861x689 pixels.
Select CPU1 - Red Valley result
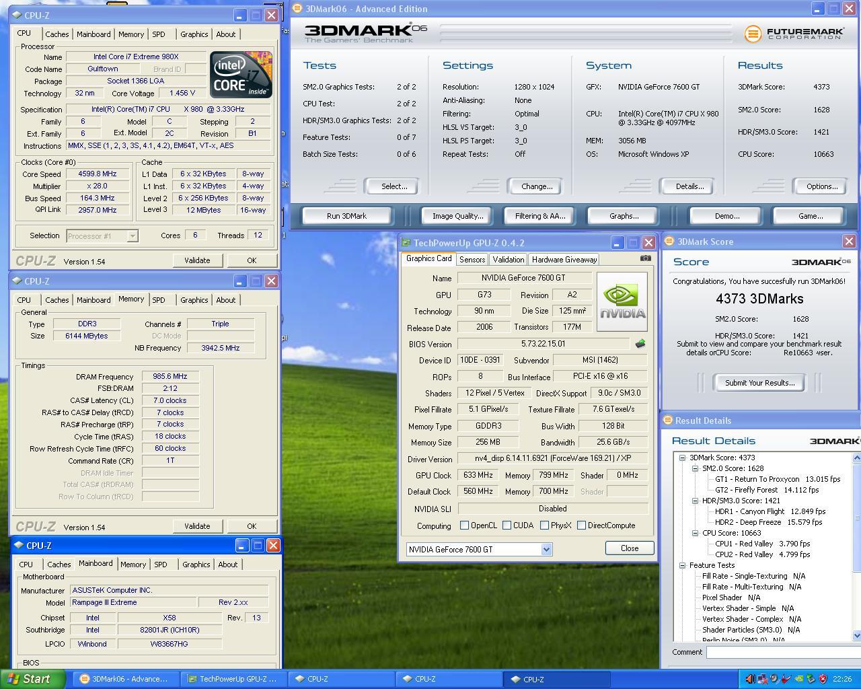pyautogui.click(x=763, y=544)
